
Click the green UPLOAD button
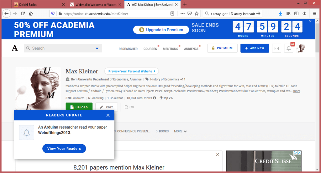pyautogui.click(x=79, y=107)
